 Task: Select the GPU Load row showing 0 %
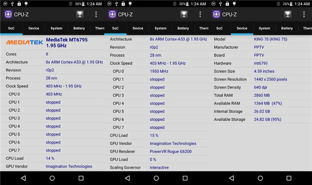pos(156,159)
